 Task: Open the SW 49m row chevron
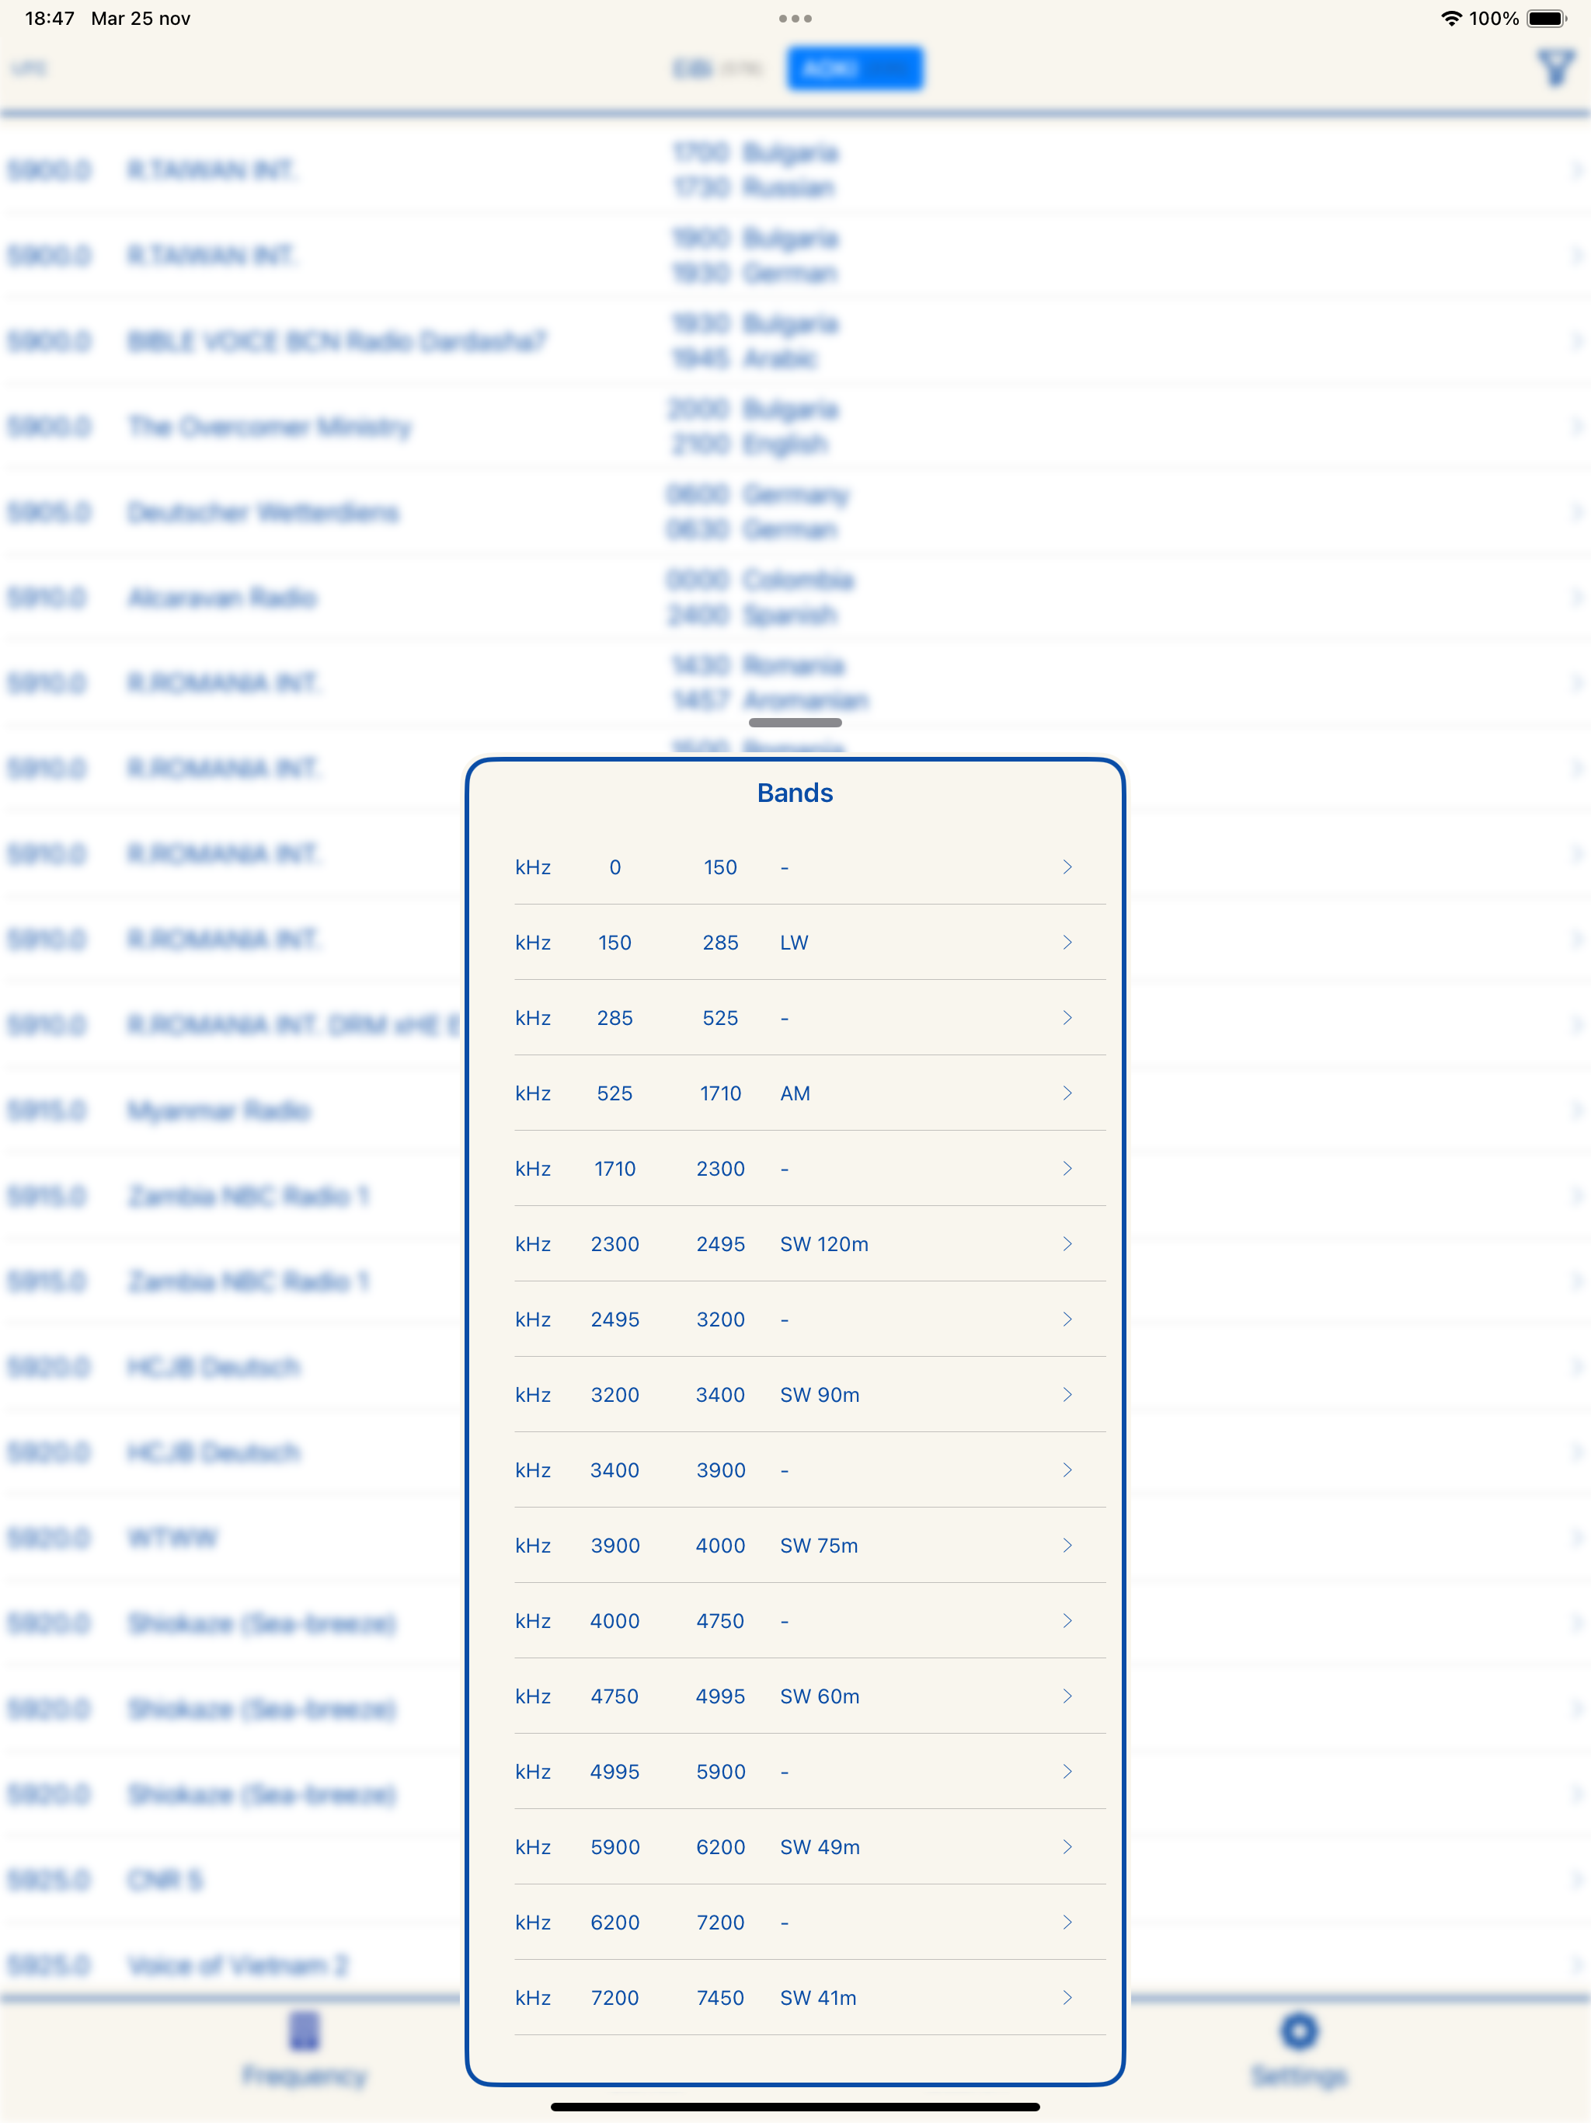pyautogui.click(x=1067, y=1846)
